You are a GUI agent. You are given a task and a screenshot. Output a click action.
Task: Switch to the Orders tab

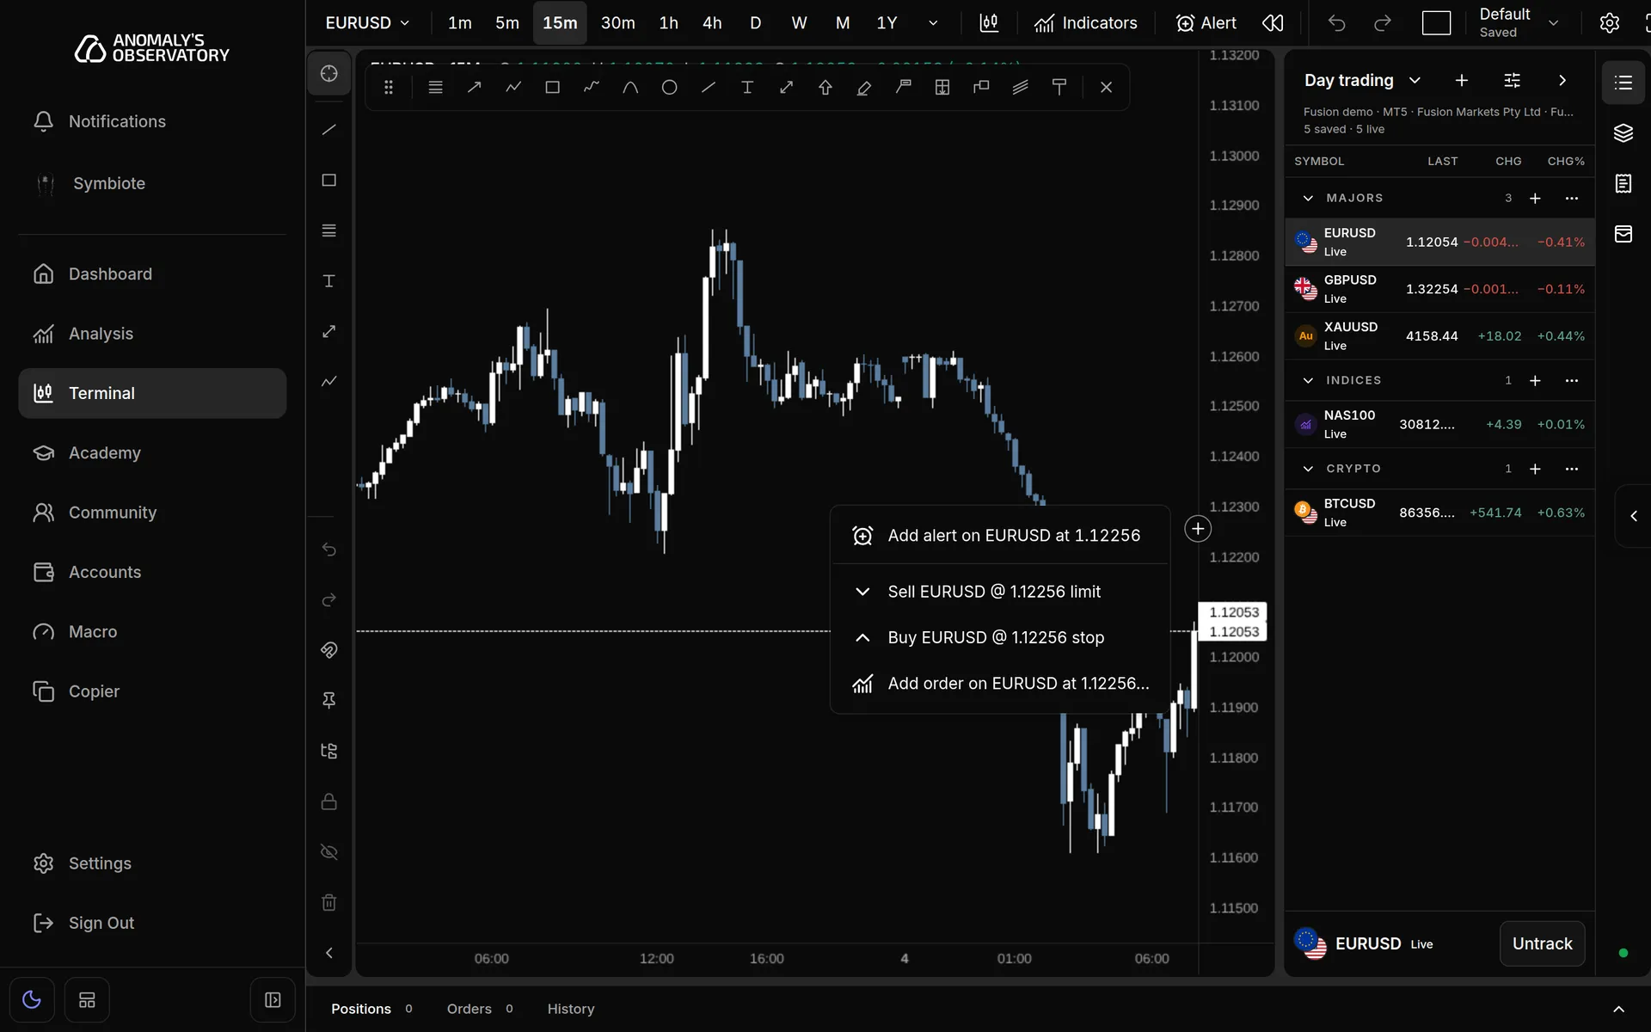(479, 1010)
